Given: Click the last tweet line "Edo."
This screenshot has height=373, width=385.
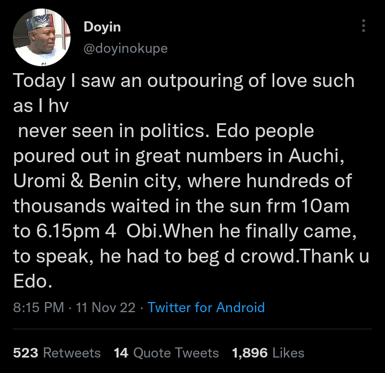Looking at the screenshot, I should tap(33, 281).
